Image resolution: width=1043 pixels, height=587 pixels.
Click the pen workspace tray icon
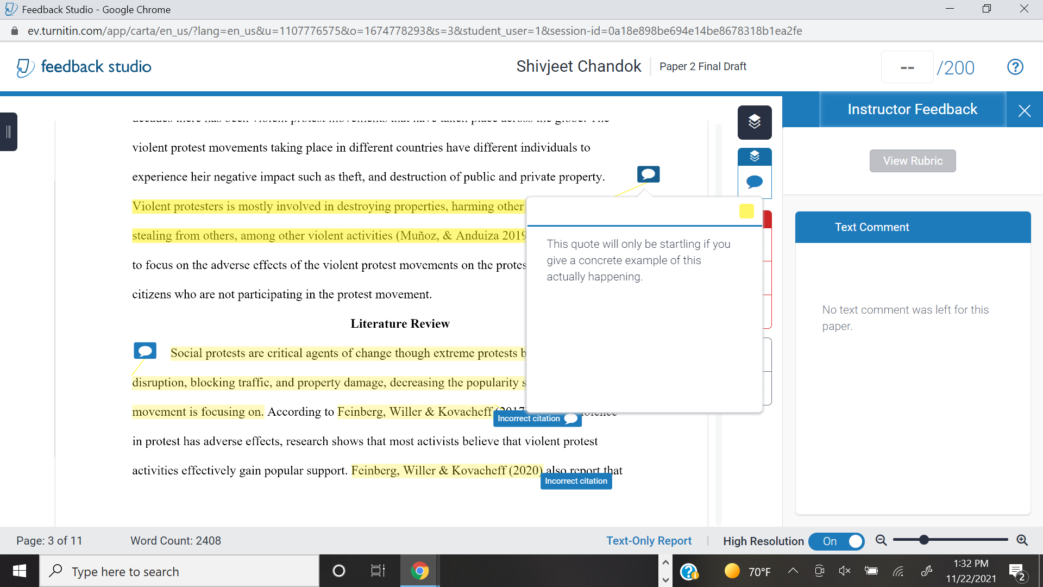927,571
